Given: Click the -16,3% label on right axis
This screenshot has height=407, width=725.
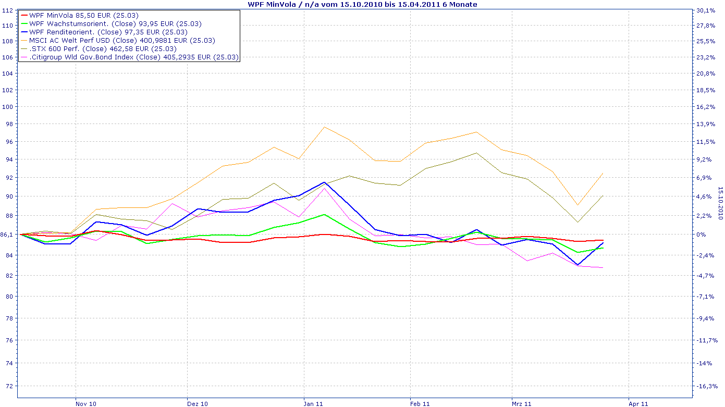Looking at the screenshot, I should click(x=706, y=386).
